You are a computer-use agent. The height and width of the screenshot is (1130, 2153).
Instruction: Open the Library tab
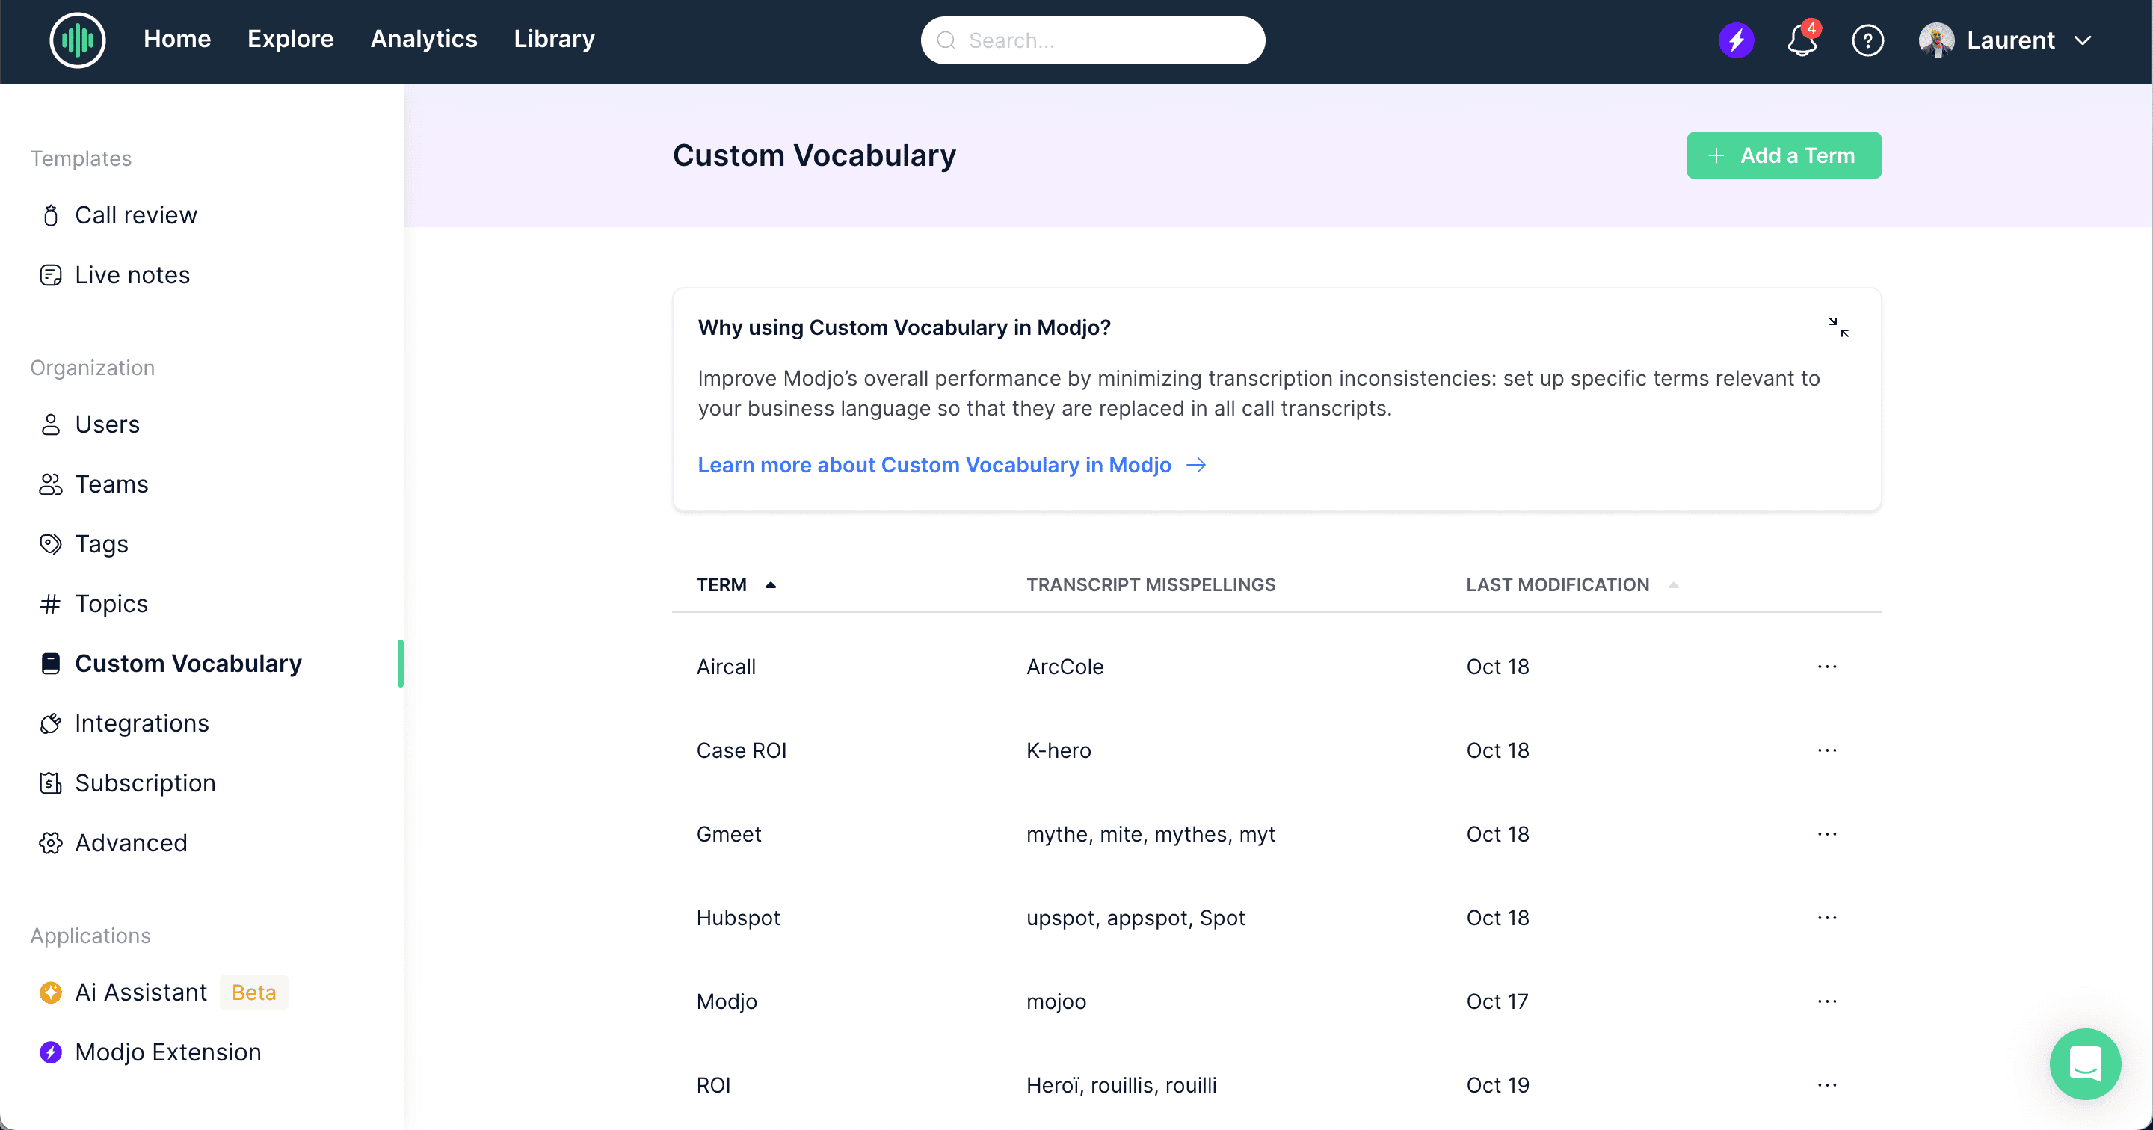coord(554,40)
